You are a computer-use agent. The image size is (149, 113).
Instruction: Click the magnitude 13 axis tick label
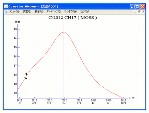[15, 29]
